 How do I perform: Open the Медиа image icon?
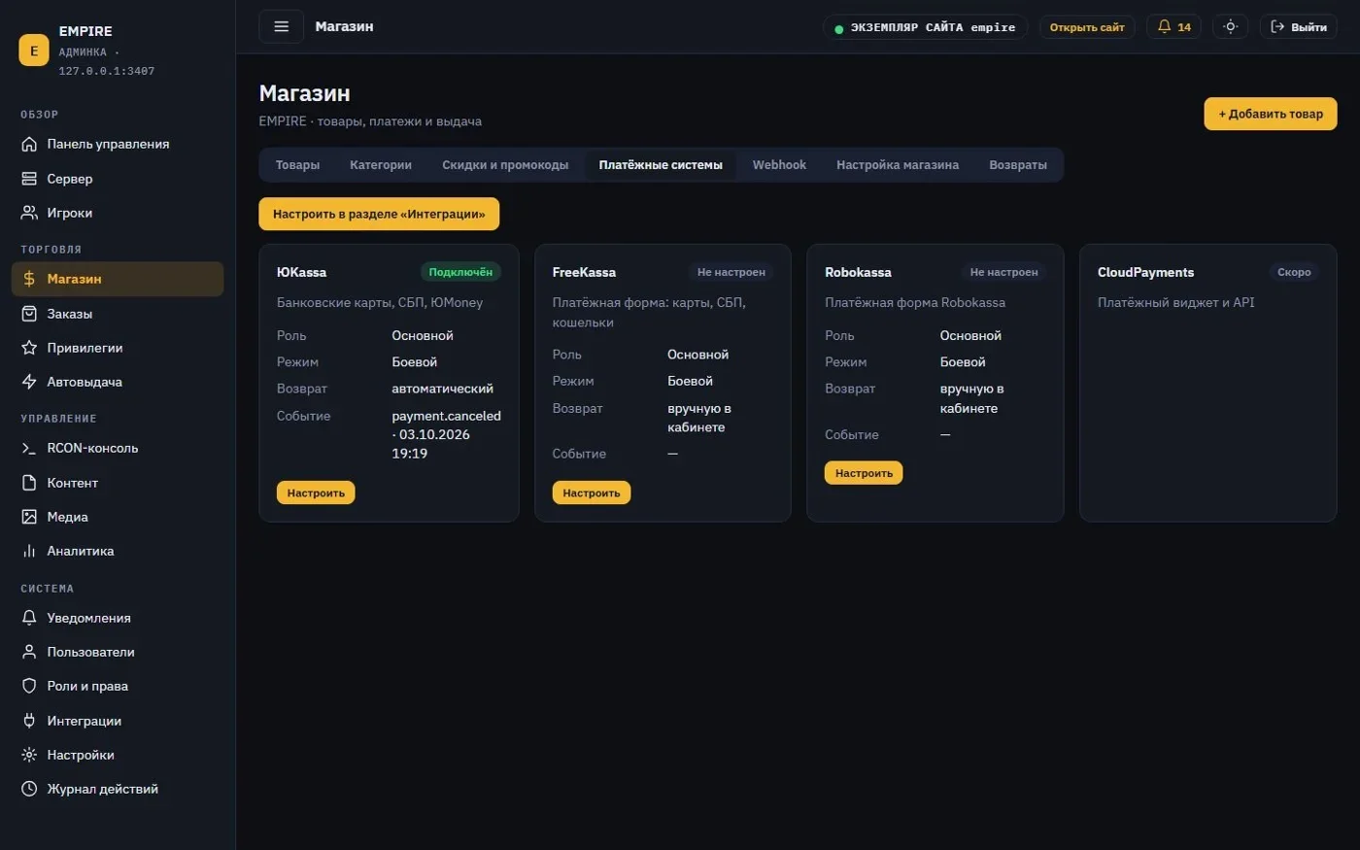[x=29, y=517]
